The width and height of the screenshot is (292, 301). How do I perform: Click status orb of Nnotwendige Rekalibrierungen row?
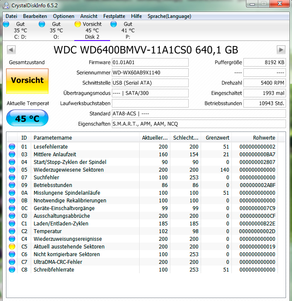click(x=12, y=200)
